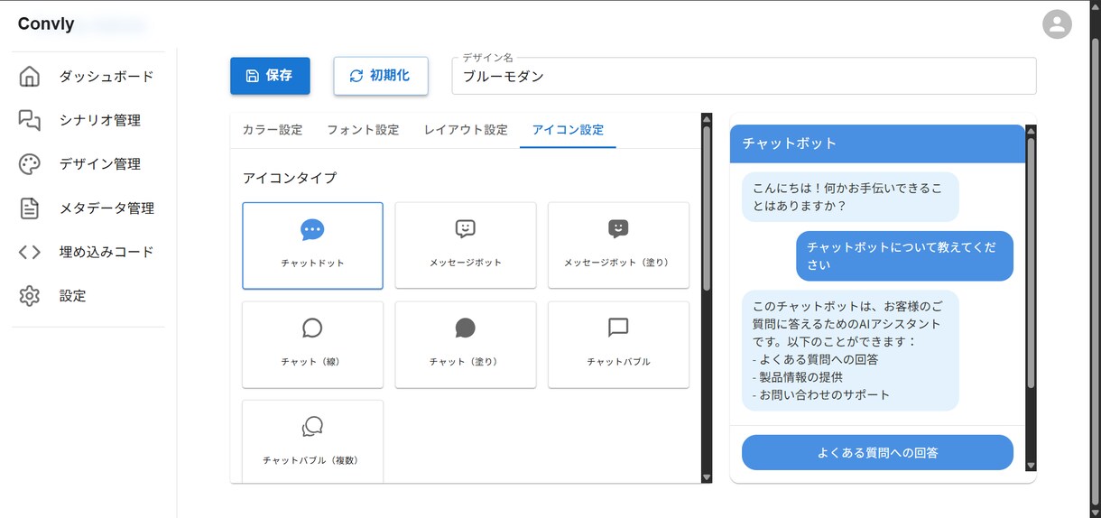The height and width of the screenshot is (518, 1101).
Task: Switch to the アイコン設定 tab
Action: [568, 130]
